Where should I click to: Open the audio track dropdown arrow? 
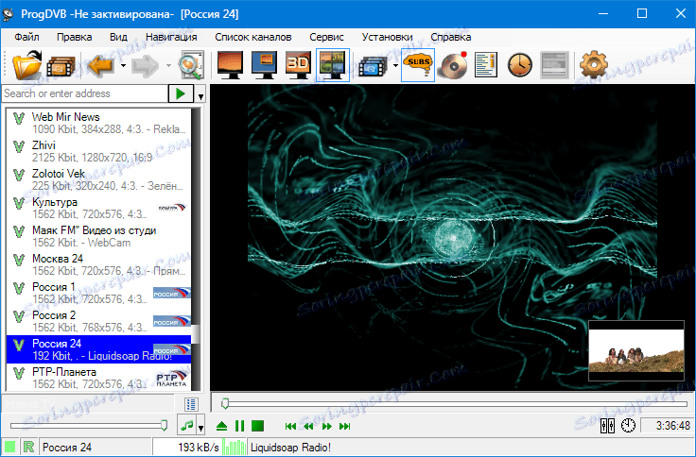click(x=200, y=427)
